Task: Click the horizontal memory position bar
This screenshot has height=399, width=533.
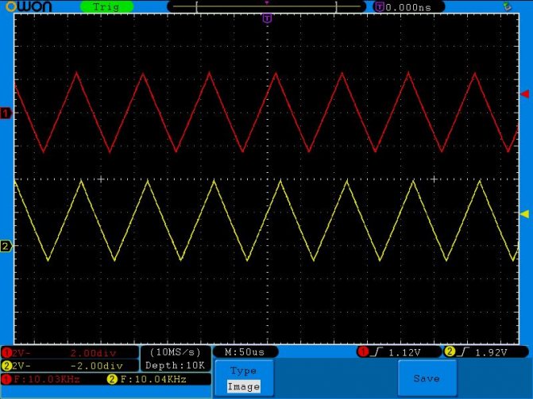Action: click(x=266, y=6)
